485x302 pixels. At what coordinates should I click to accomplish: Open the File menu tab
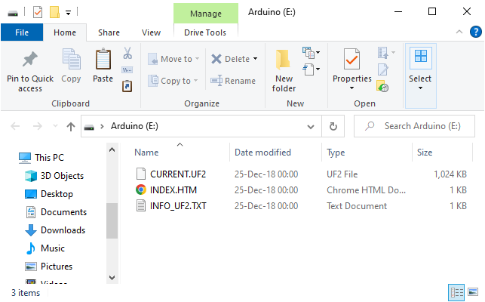click(22, 32)
